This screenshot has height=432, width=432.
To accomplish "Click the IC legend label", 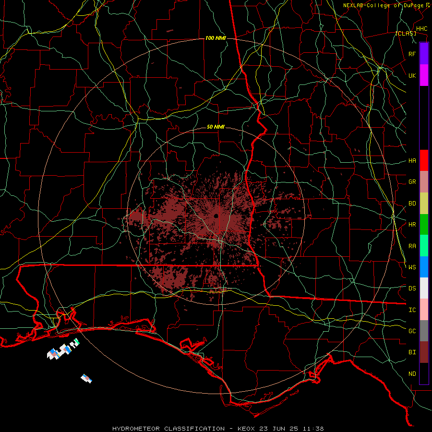I will point(412,310).
